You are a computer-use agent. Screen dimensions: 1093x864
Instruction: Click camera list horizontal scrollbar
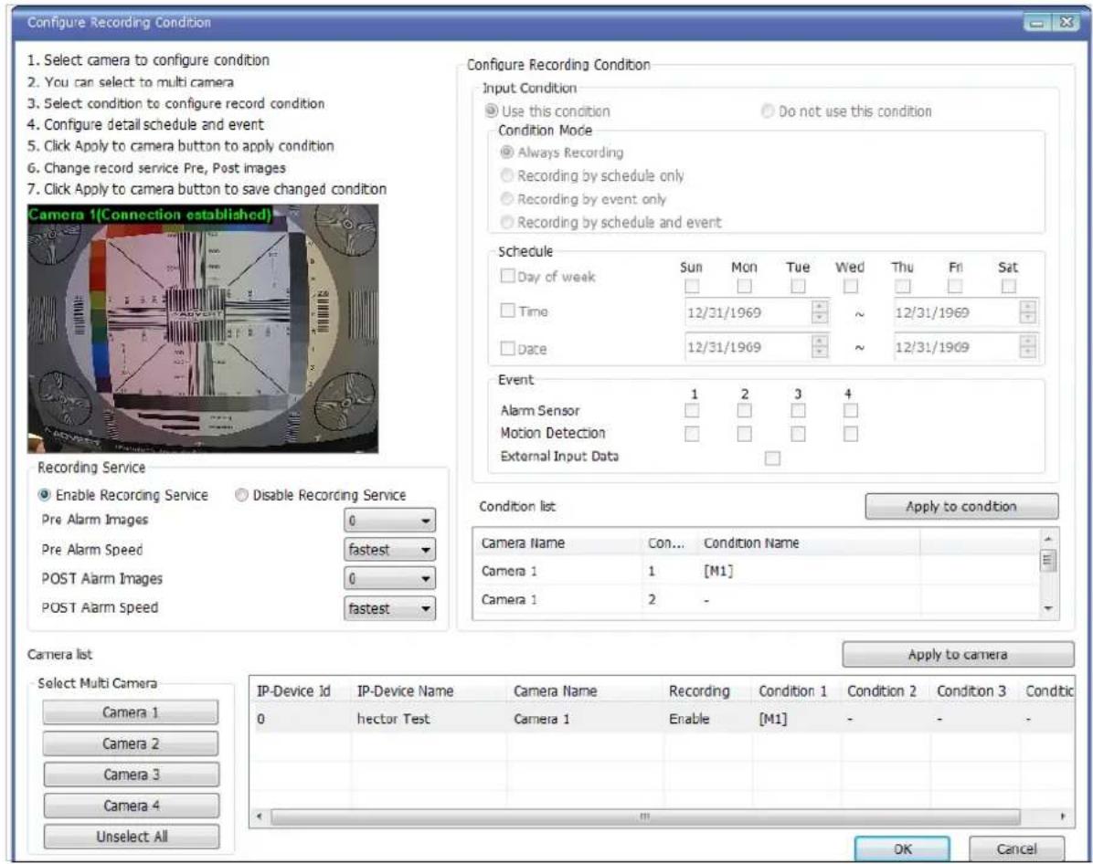(x=645, y=816)
